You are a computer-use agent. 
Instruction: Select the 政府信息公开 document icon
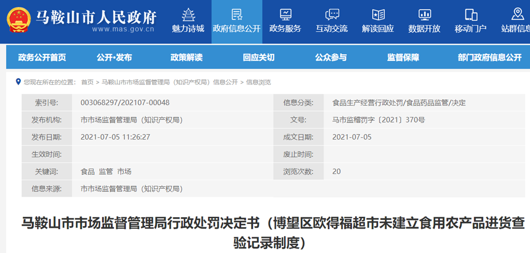pyautogui.click(x=237, y=14)
